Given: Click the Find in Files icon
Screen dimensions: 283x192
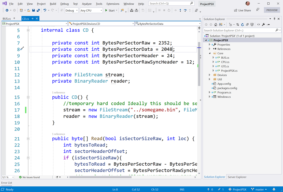Looking at the screenshot, I should [122, 10].
